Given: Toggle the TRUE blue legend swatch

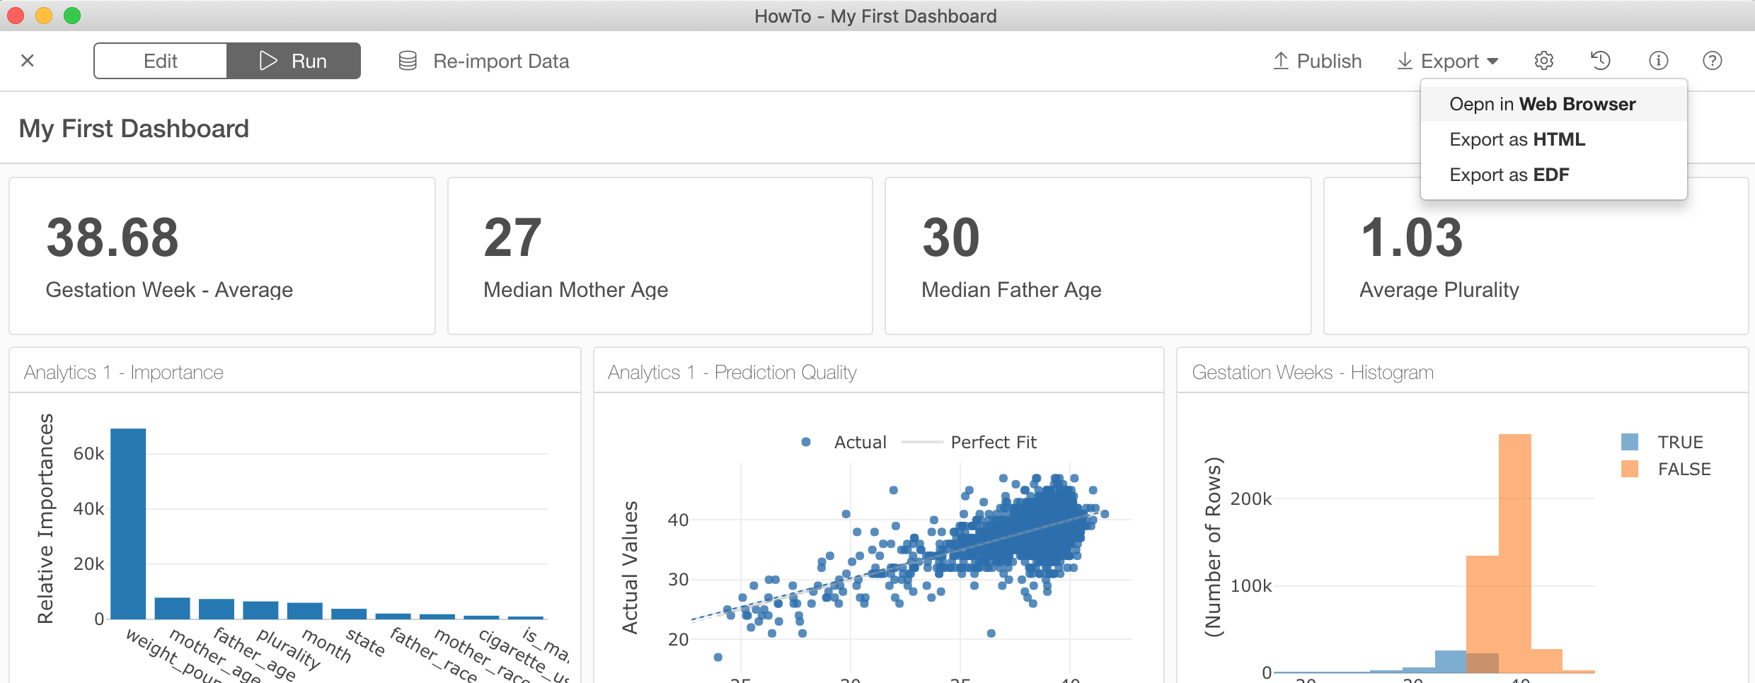Looking at the screenshot, I should coord(1630,442).
